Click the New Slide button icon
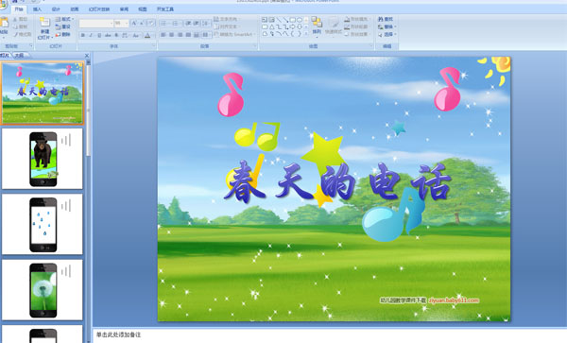 point(44,23)
